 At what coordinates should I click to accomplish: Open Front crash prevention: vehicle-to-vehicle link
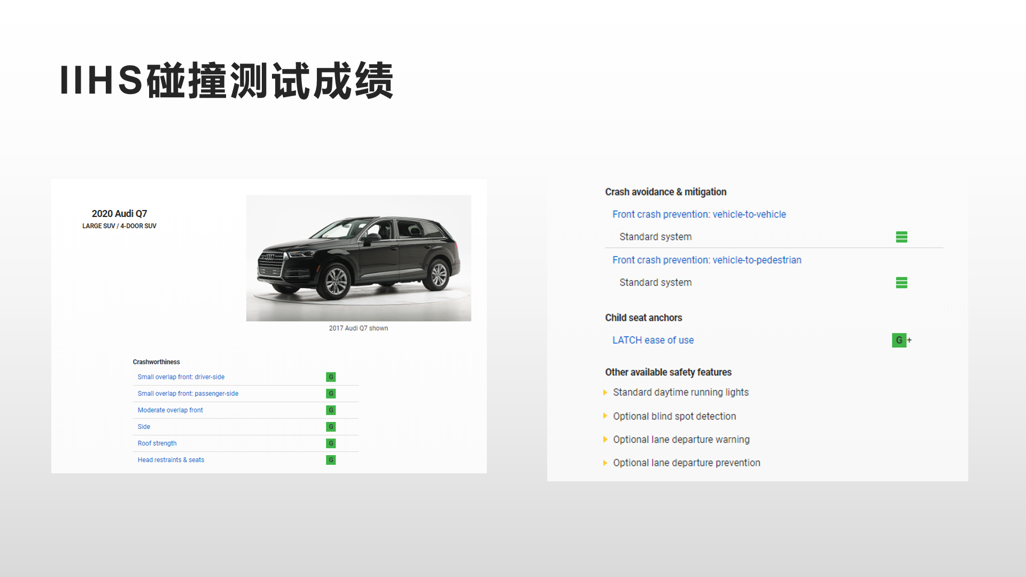tap(699, 214)
